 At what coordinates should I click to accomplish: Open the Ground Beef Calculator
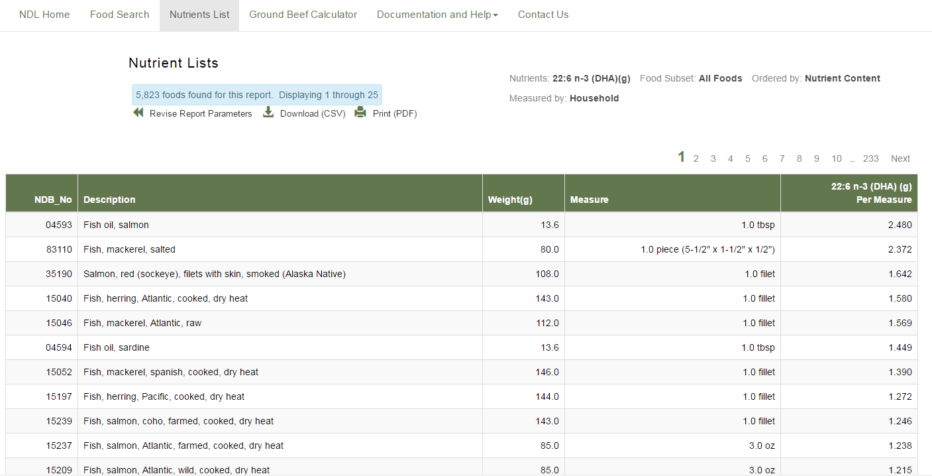[x=303, y=15]
